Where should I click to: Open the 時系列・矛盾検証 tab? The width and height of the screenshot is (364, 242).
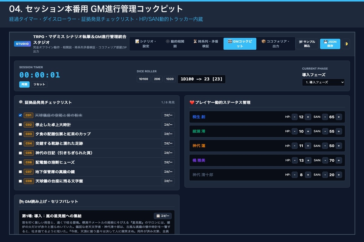[x=206, y=44]
